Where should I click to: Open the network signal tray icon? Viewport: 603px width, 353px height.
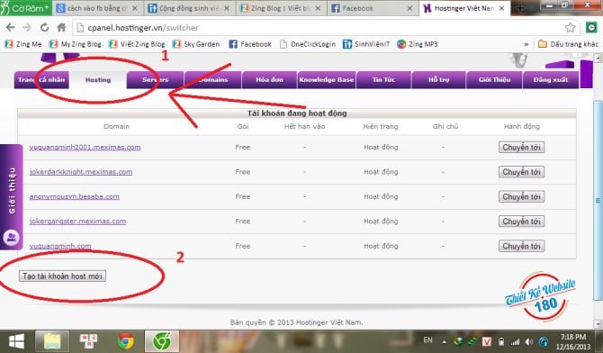tap(515, 341)
